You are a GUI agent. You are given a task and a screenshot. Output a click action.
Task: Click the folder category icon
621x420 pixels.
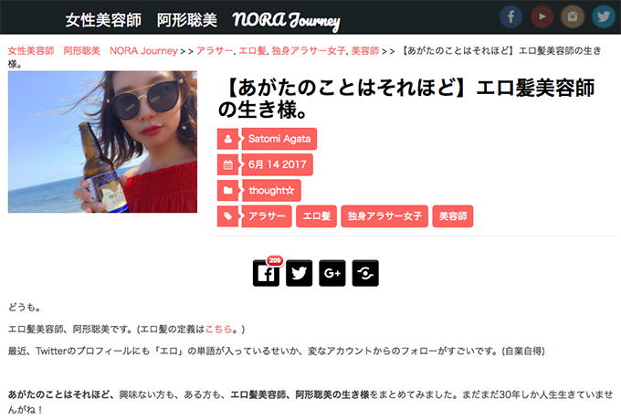point(228,191)
